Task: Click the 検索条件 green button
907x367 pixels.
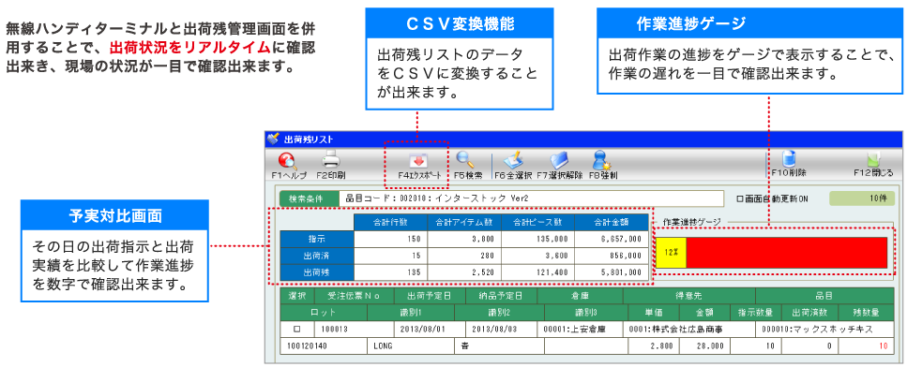Action: pyautogui.click(x=309, y=198)
